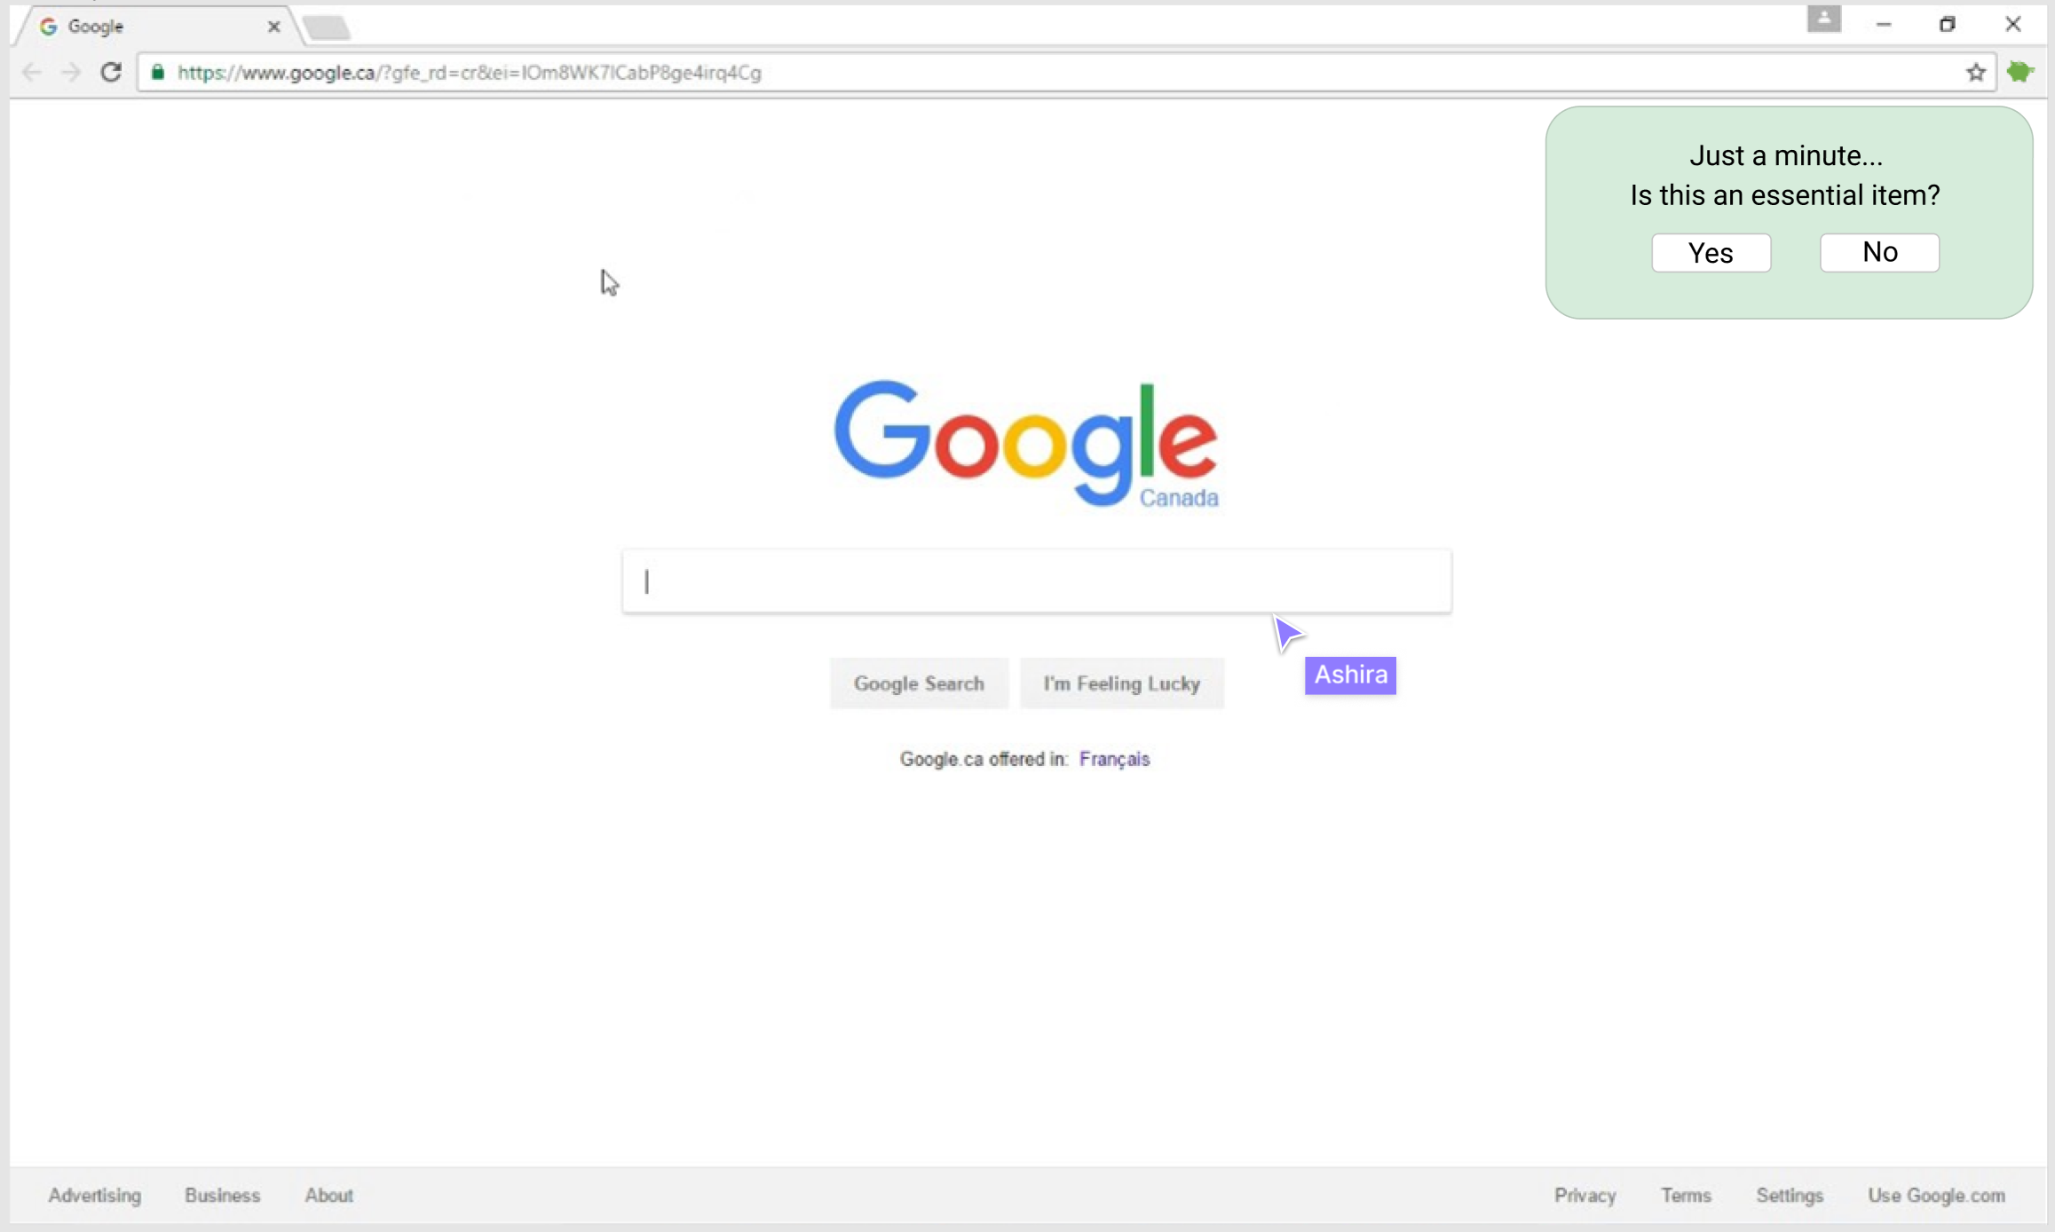Switch language via the Français link
Viewport: 2055px width, 1232px height.
point(1114,759)
